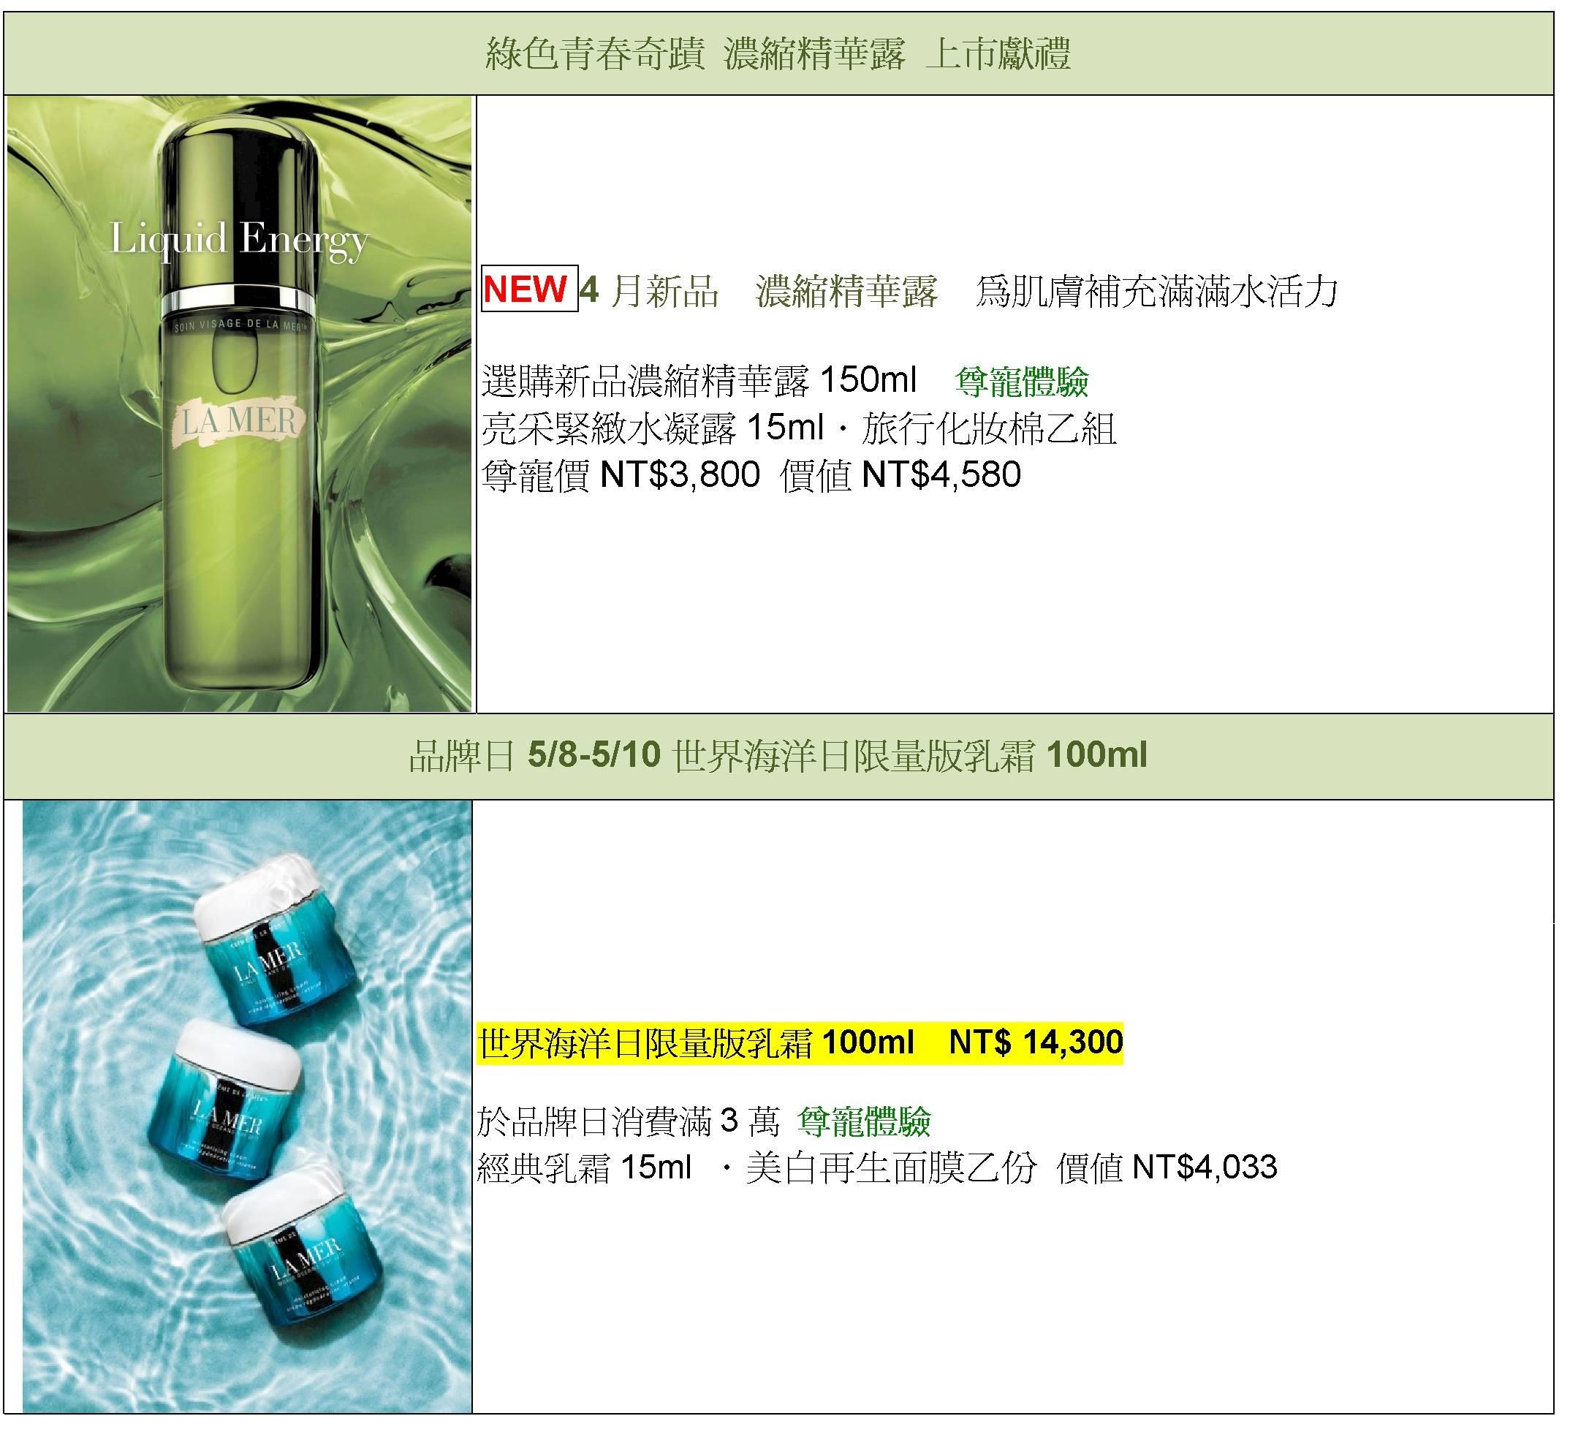Click the top header 綠色青春奇蹟 濃縮精華露 上市獻禮
The width and height of the screenshot is (1570, 1435).
pos(778,54)
